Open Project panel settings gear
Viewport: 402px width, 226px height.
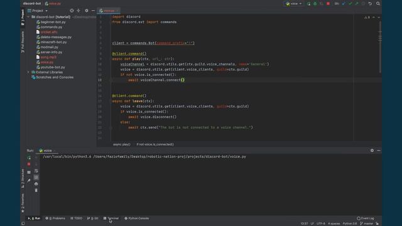point(87,11)
